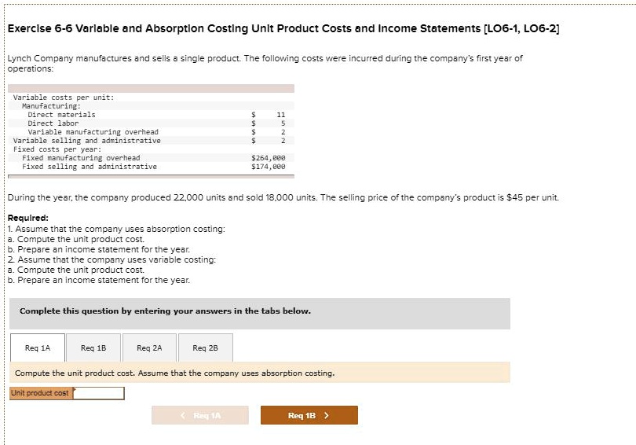Select the Variable selling and administrative row
The height and width of the screenshot is (445, 636).
click(86, 141)
